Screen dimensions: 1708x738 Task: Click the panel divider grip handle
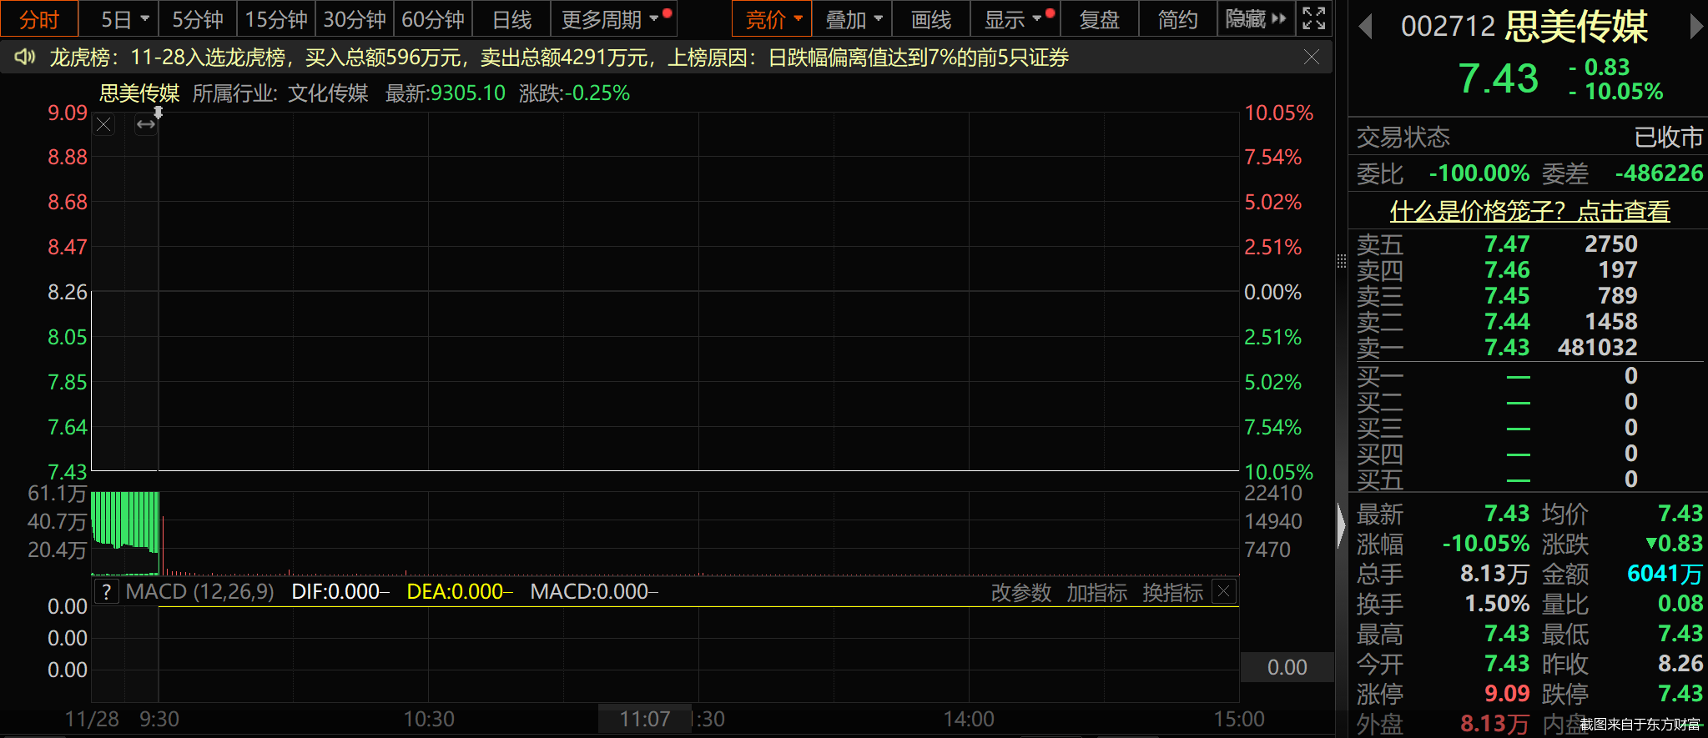(x=1342, y=261)
